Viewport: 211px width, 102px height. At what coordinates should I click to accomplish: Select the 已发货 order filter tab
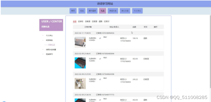click(95, 22)
